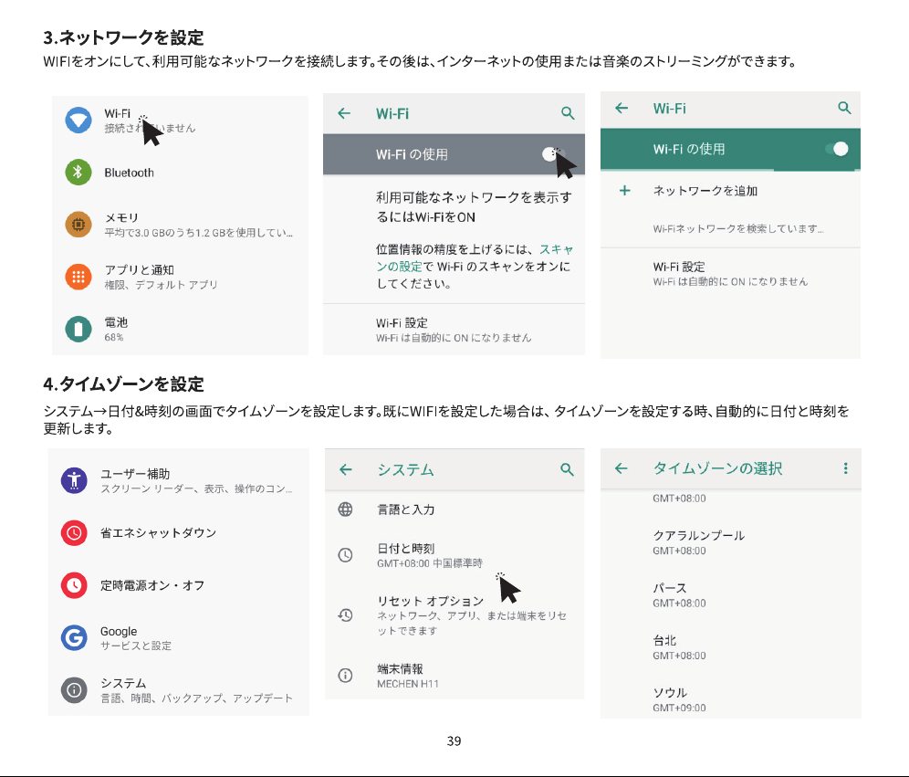909x777 pixels.
Task: Choose ソウル GMT+09:00 time zone
Action: point(730,699)
